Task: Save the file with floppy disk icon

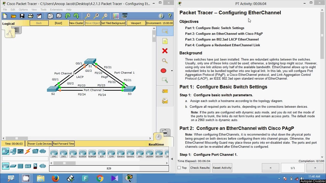Action: tap(22, 16)
